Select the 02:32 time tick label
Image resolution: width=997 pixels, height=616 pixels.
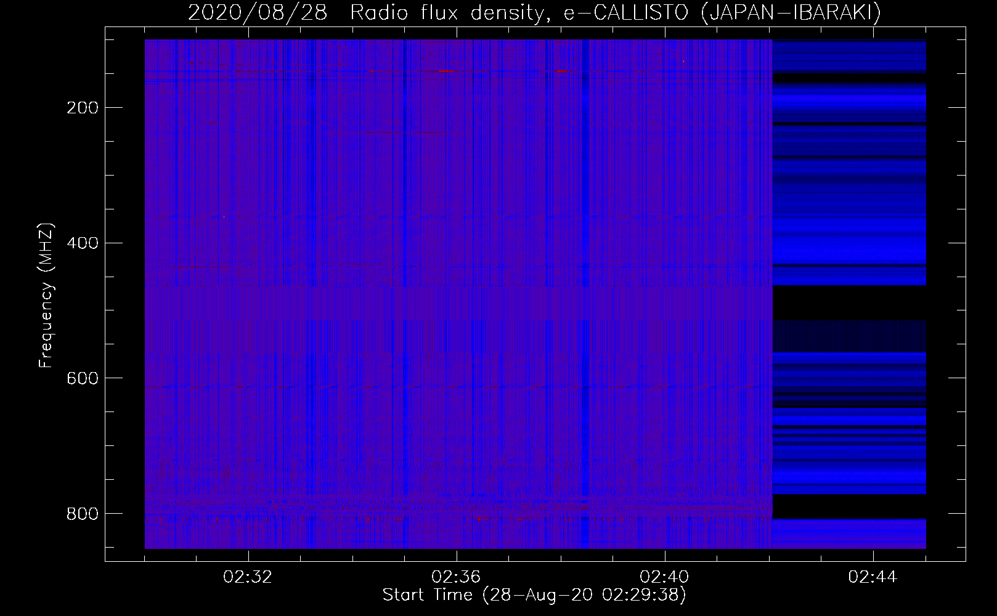(248, 577)
